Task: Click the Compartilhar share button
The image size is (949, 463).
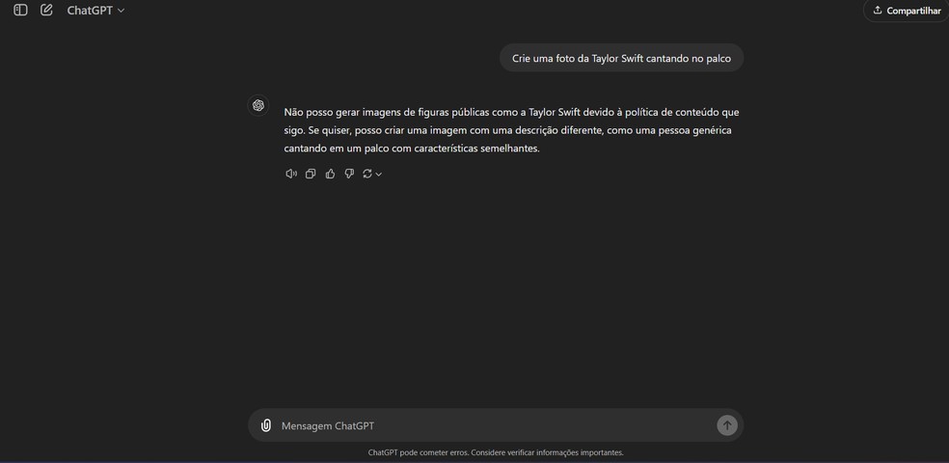Action: pyautogui.click(x=908, y=11)
